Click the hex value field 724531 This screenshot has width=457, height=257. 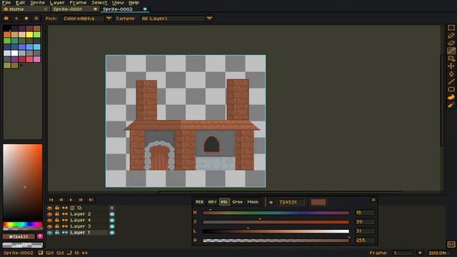pyautogui.click(x=291, y=202)
